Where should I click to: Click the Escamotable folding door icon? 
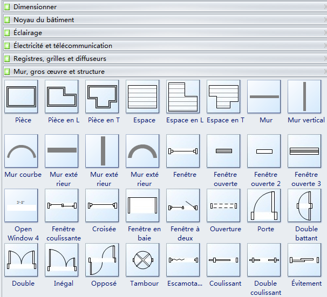(183, 260)
